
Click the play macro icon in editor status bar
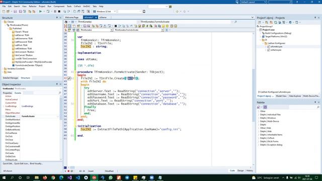click(x=65, y=171)
